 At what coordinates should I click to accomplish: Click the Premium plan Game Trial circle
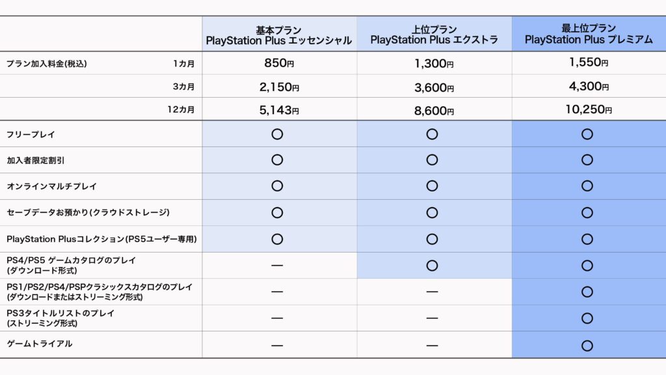tap(587, 345)
